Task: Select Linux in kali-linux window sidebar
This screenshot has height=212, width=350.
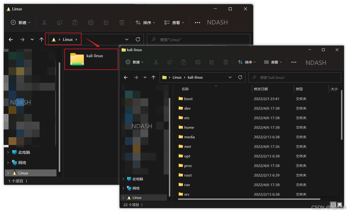Action: point(144,198)
